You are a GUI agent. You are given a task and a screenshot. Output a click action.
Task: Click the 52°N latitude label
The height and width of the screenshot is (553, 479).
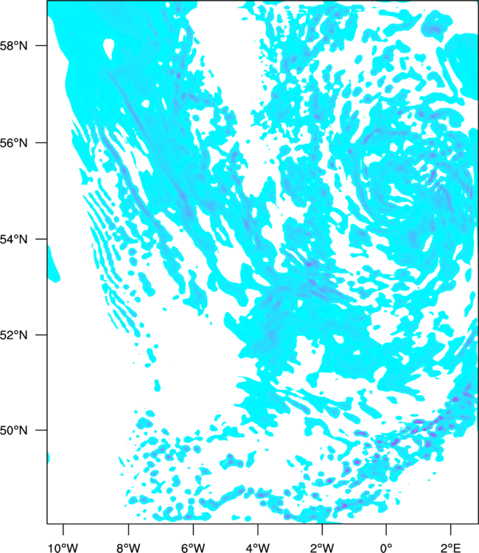coord(14,335)
